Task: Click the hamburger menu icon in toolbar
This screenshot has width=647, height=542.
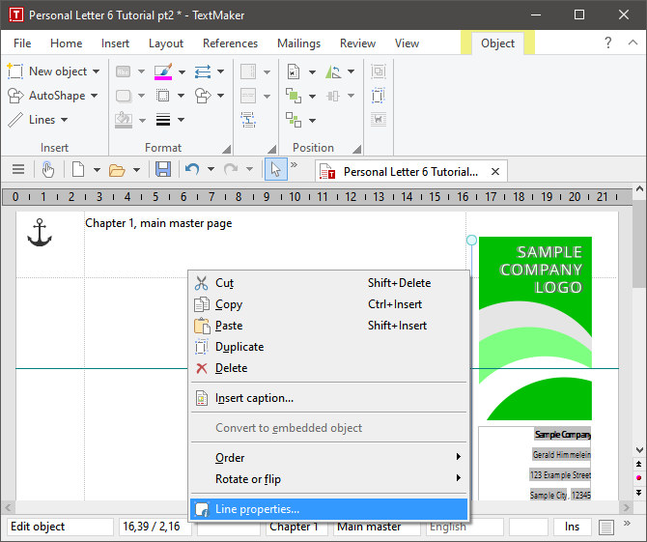Action: 17,170
